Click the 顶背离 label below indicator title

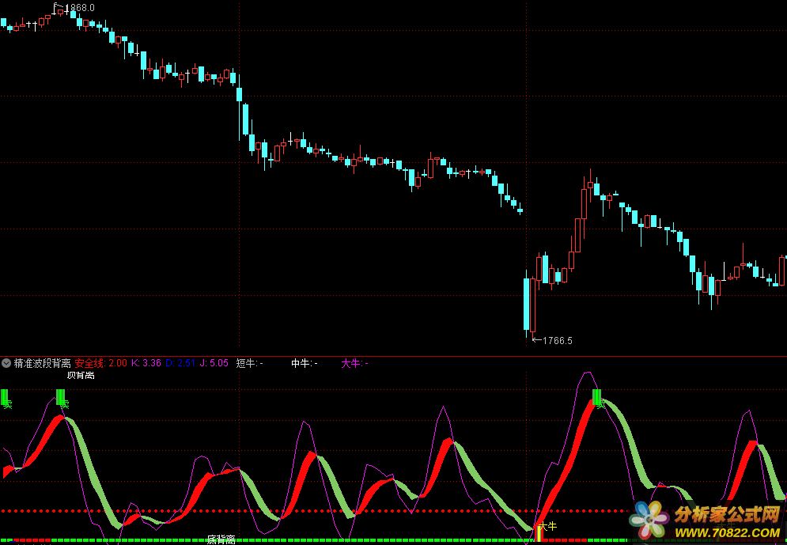pyautogui.click(x=80, y=375)
